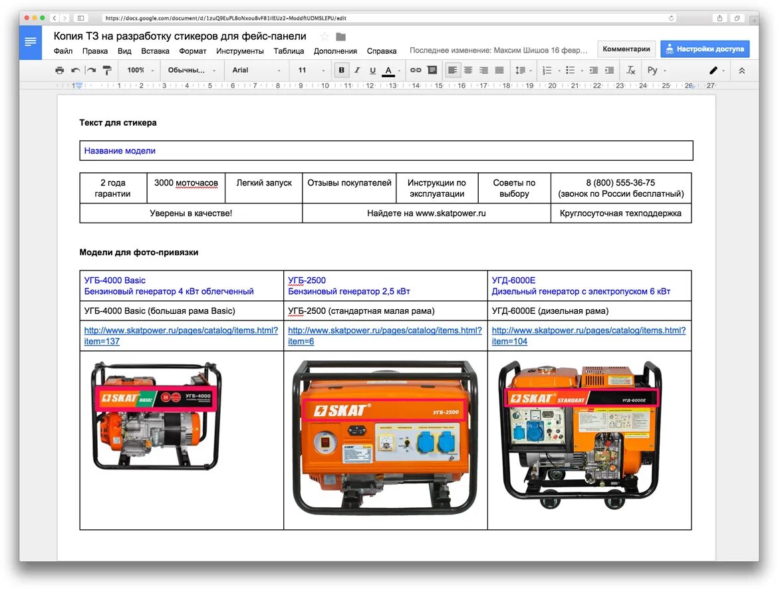The image size is (778, 589).
Task: Insert a comment using the comment icon
Action: click(432, 70)
